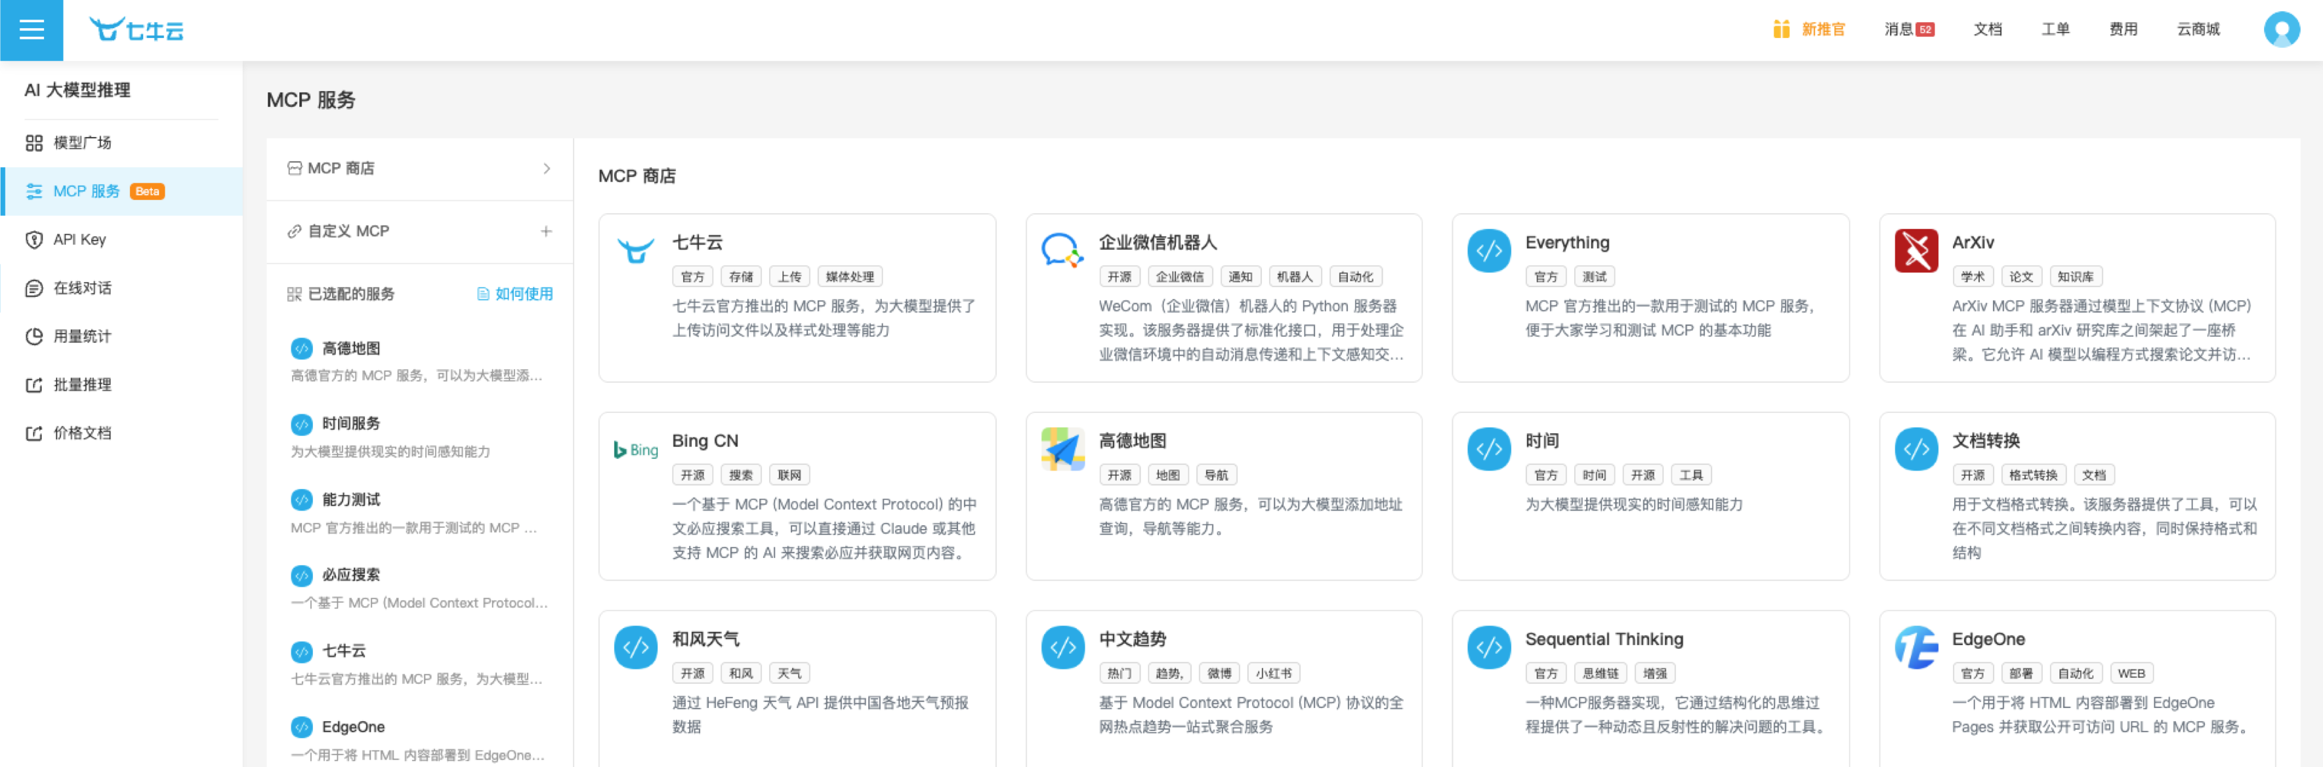Open the user avatar menu
This screenshot has height=767, width=2323.
[x=2282, y=29]
